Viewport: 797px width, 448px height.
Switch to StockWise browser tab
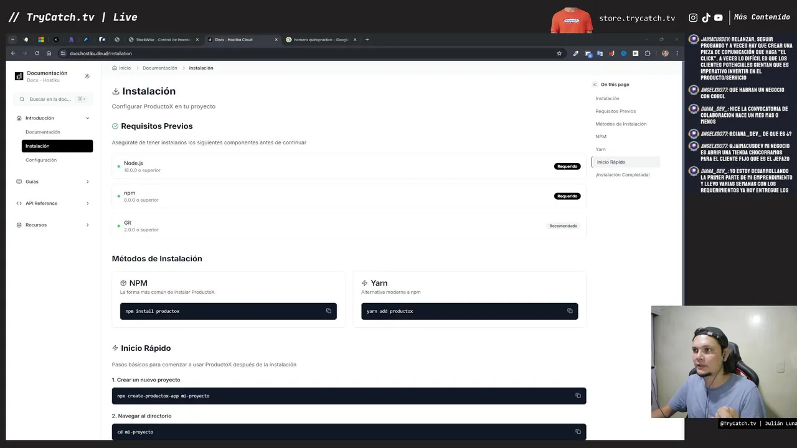click(163, 40)
